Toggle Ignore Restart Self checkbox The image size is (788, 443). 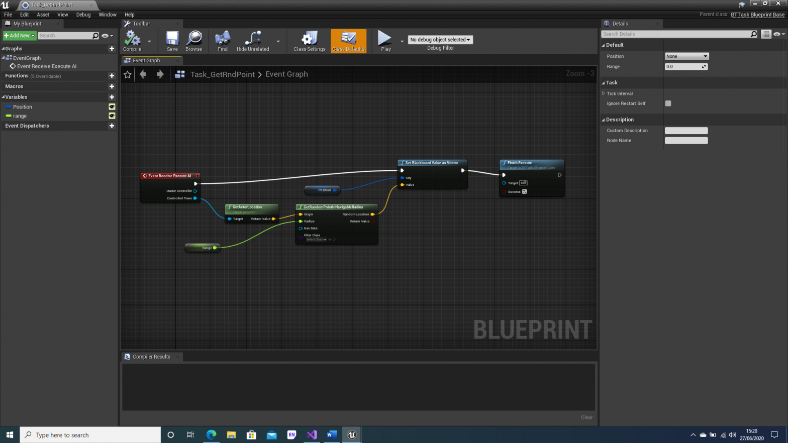[x=668, y=103]
